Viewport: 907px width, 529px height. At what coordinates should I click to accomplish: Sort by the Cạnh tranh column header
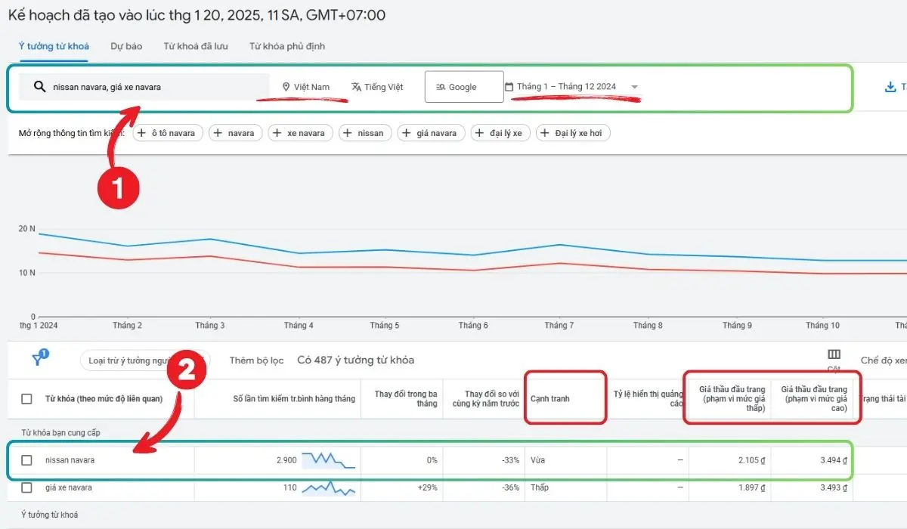click(x=550, y=398)
